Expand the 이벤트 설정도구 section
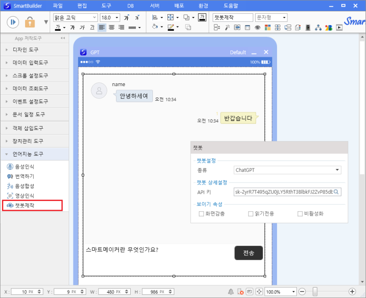Screen dimensions: 366x298 tap(35, 101)
